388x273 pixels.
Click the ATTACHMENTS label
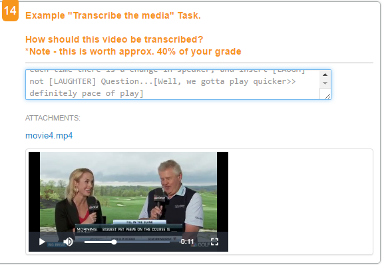click(53, 118)
